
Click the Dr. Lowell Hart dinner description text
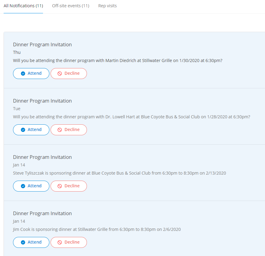click(131, 117)
